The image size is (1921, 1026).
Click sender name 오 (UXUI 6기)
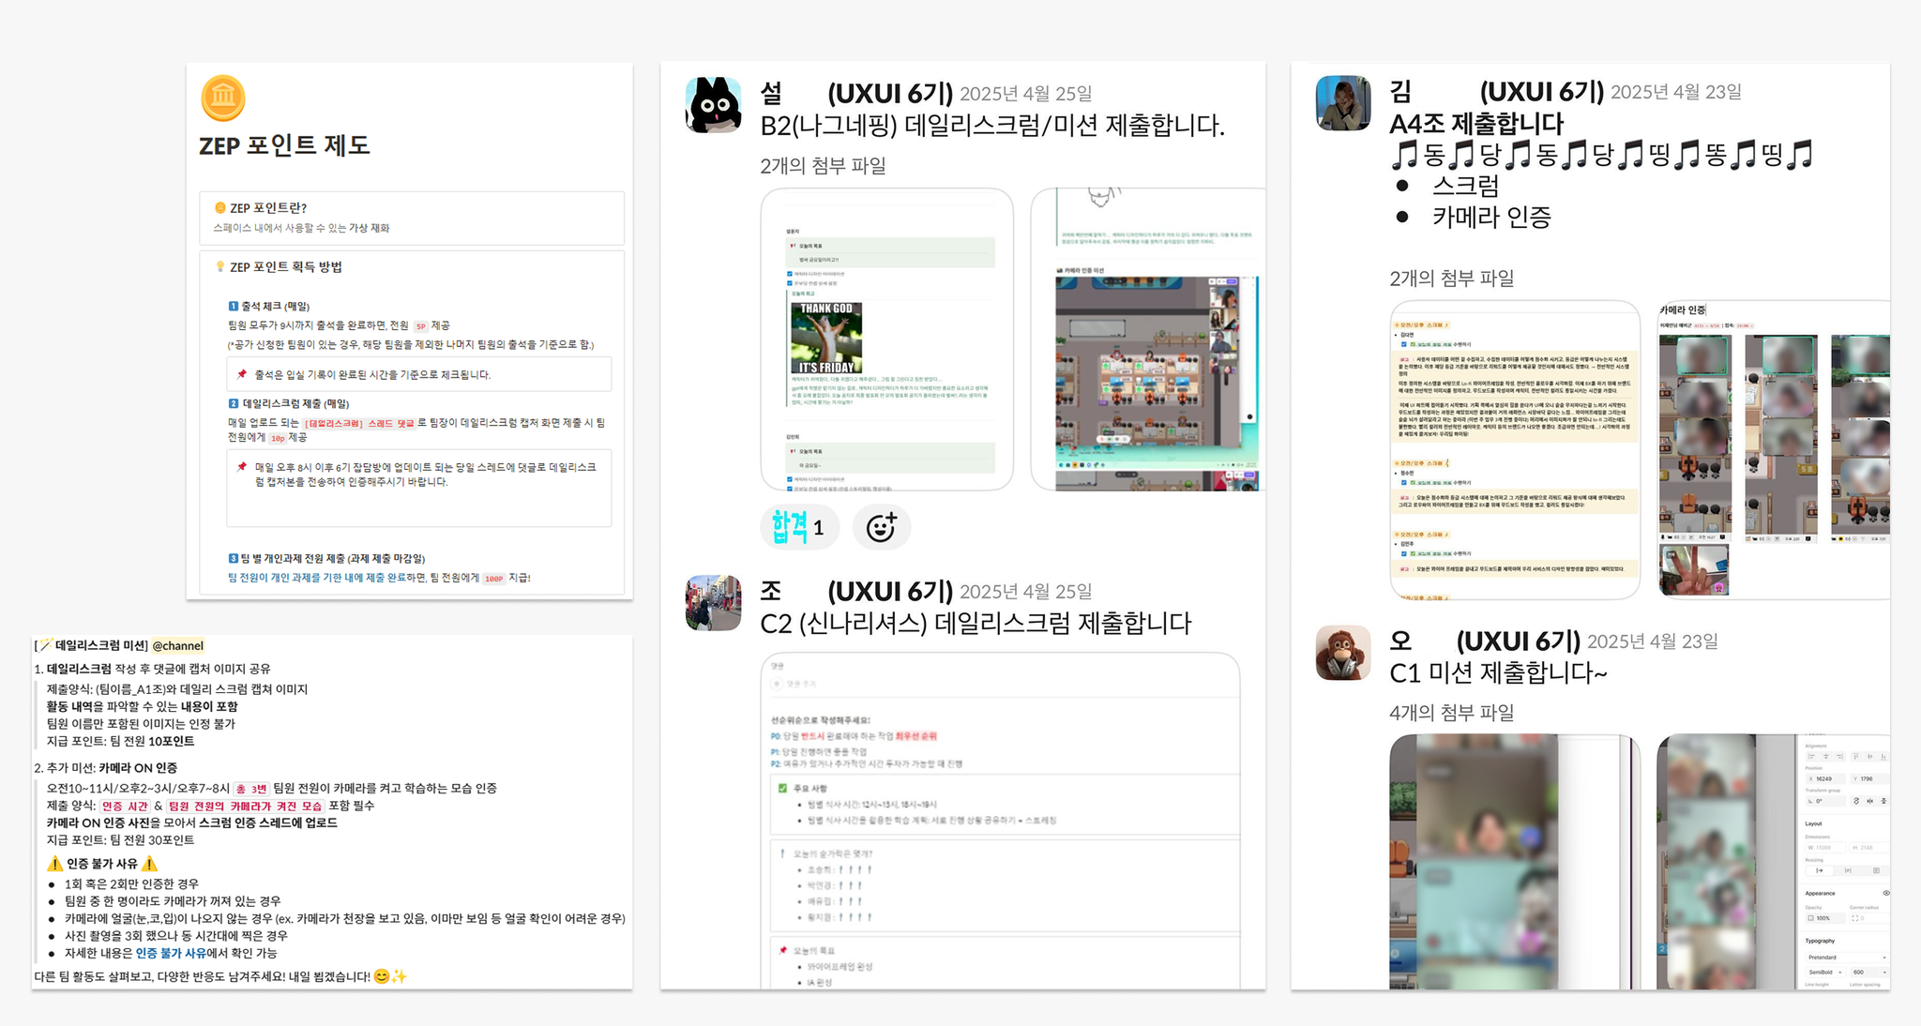click(x=1485, y=641)
